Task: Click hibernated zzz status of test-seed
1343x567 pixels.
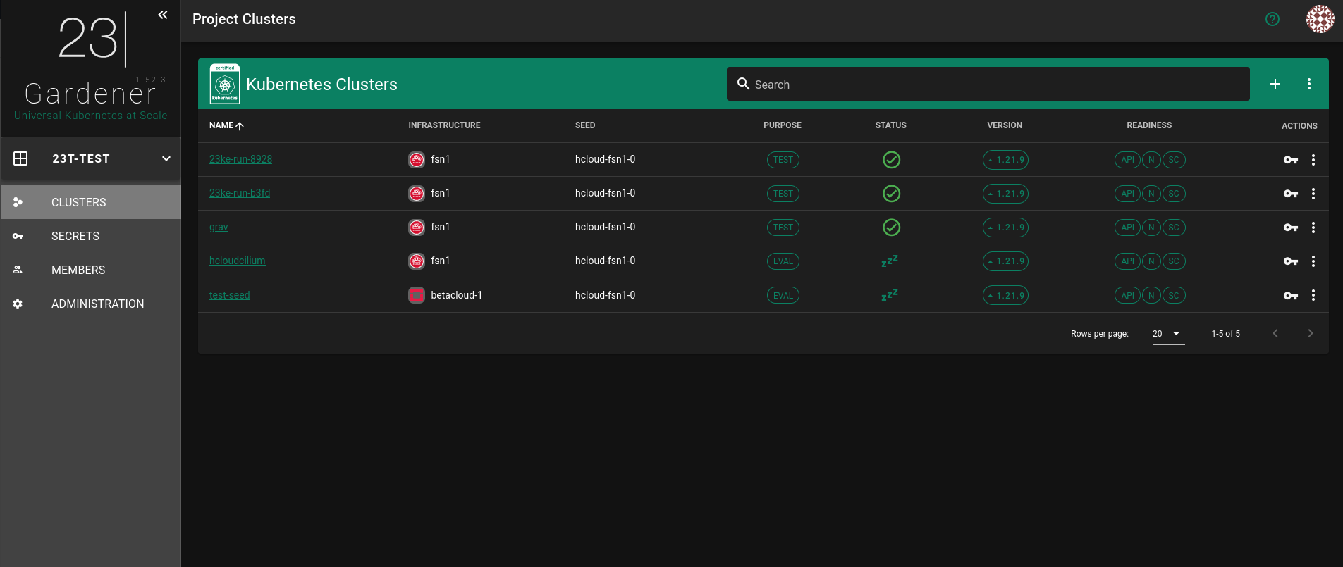Action: 890,295
